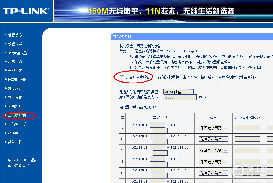Click the TP-LINK logo

(x=25, y=11)
